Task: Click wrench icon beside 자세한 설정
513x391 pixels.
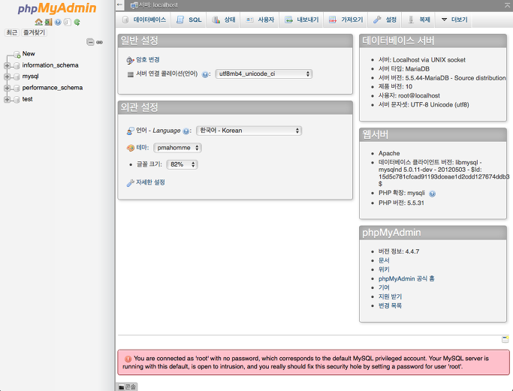Action: point(130,183)
